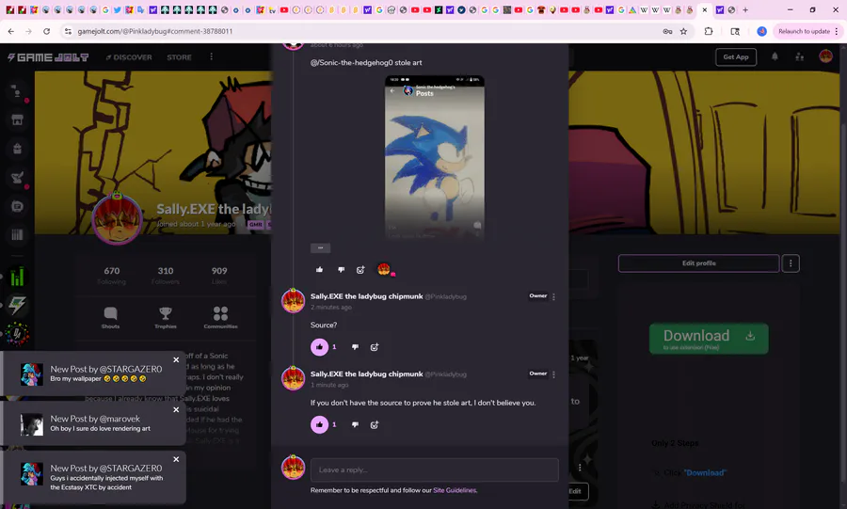
Task: Open the Sonic drawing screenshot image
Action: [x=434, y=157]
